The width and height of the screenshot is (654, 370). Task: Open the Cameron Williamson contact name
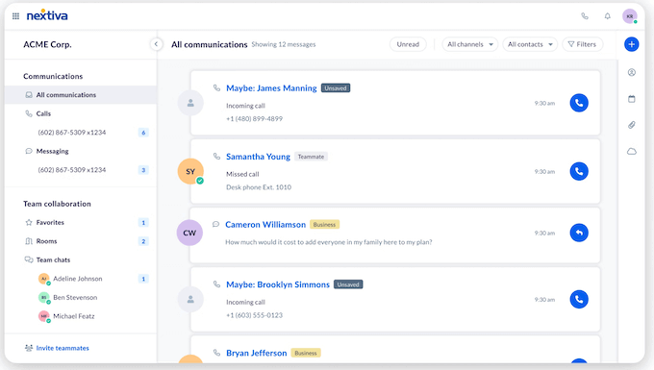click(265, 225)
